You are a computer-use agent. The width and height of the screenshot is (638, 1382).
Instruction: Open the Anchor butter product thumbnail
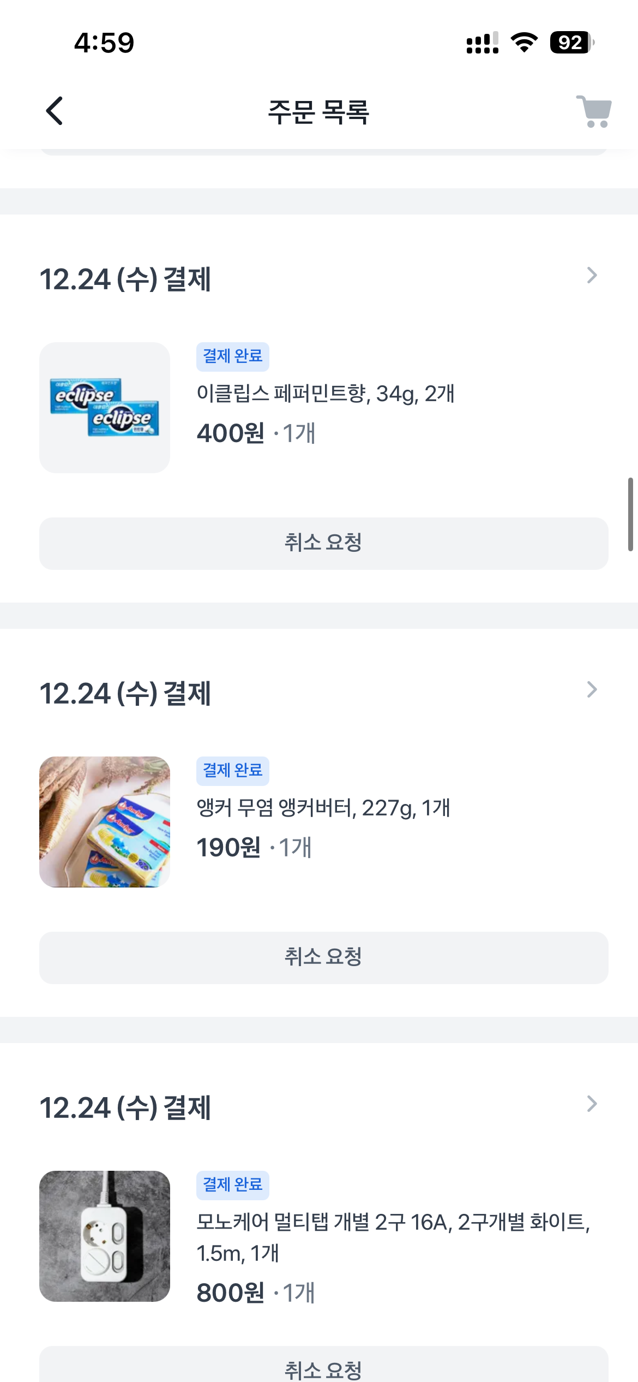point(105,822)
